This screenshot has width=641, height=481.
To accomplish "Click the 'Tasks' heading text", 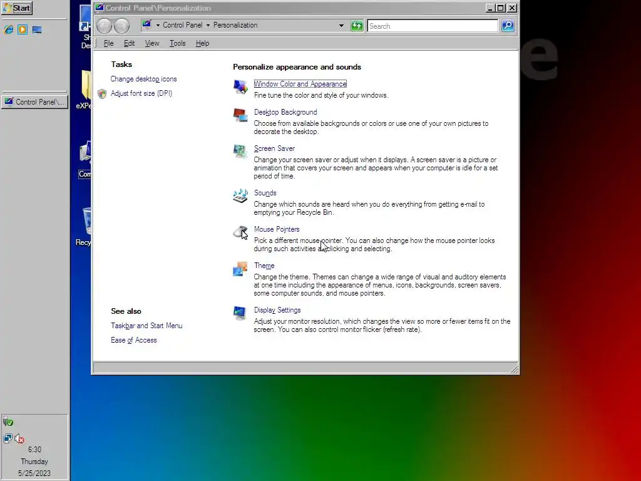I will coord(121,65).
